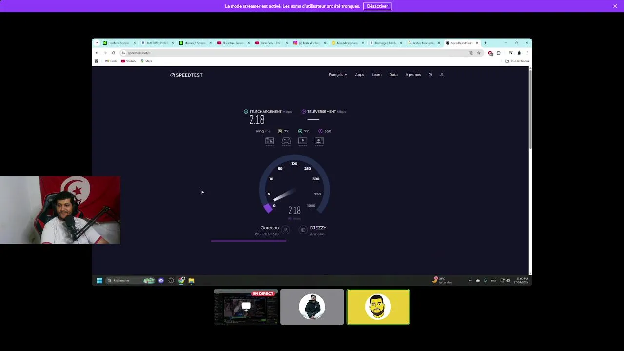Open the À propos menu item
Screen dimensions: 624x351
(x=413, y=75)
